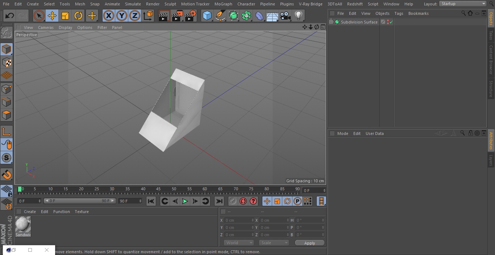Open the Attributes side tab
Viewport: 495px width, 255px height.
coord(491,141)
